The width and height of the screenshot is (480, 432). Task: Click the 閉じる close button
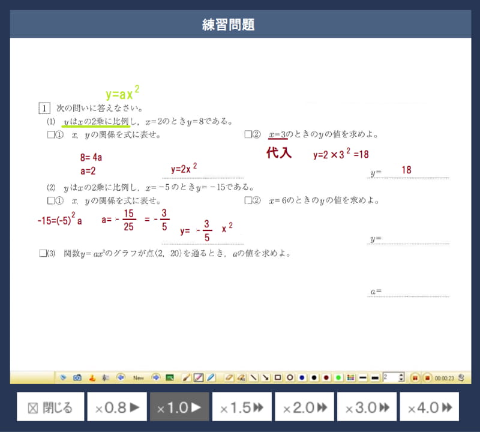pos(51,408)
